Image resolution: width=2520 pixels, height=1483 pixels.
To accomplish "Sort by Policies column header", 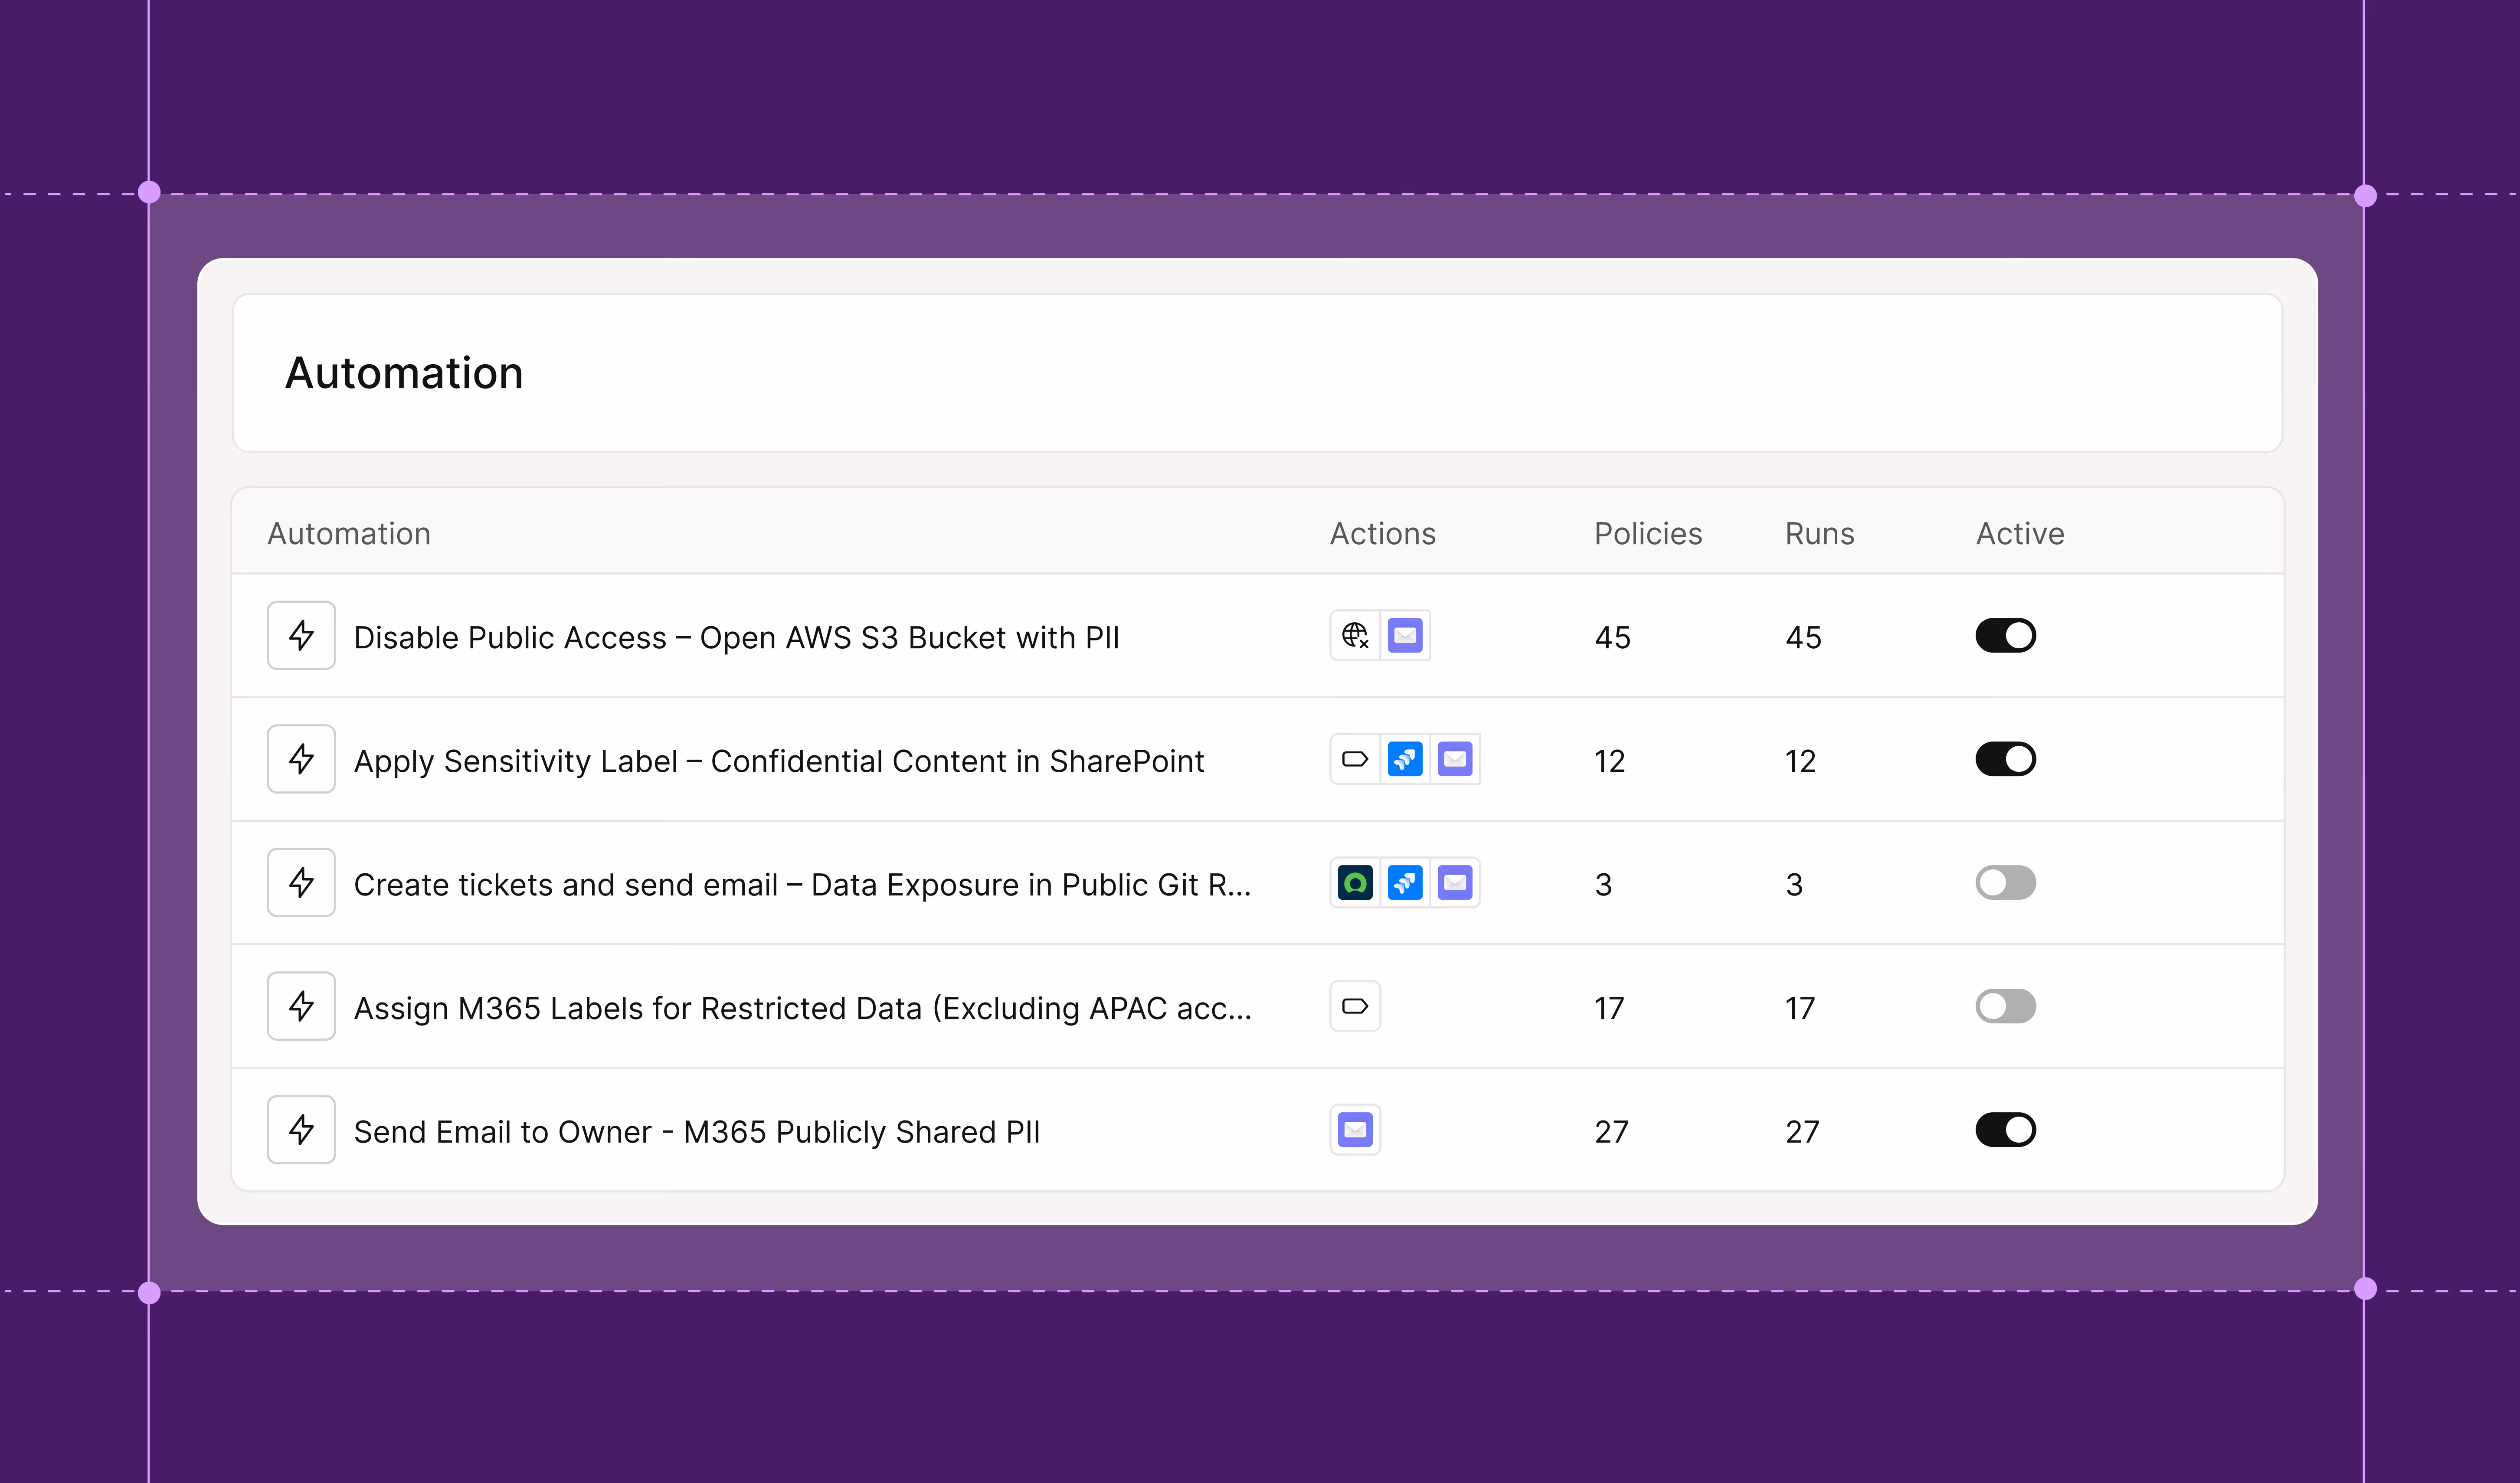I will pyautogui.click(x=1648, y=534).
